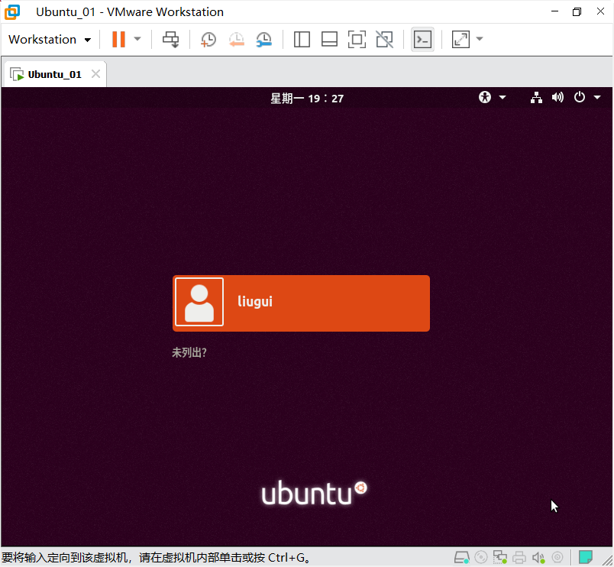This screenshot has width=614, height=567.
Task: Close the VMware Workstation window
Action: [x=600, y=11]
